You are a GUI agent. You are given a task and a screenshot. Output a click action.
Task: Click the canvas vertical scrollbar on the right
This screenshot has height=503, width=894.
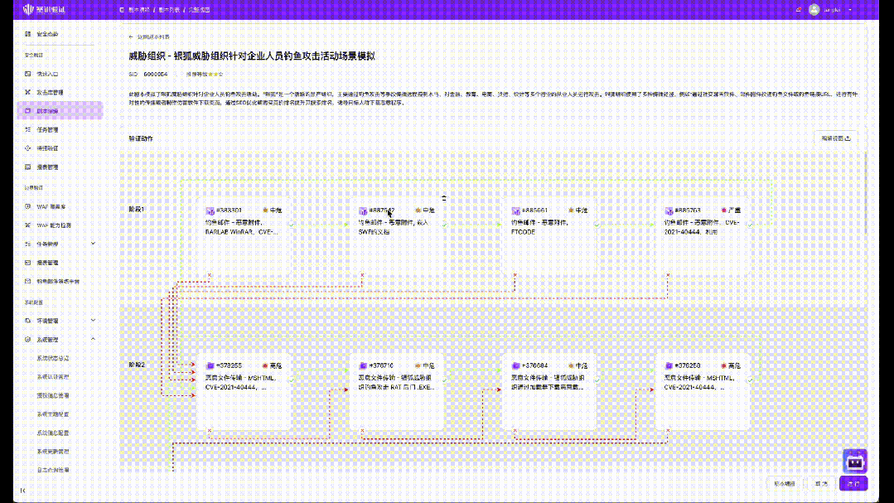(866, 193)
